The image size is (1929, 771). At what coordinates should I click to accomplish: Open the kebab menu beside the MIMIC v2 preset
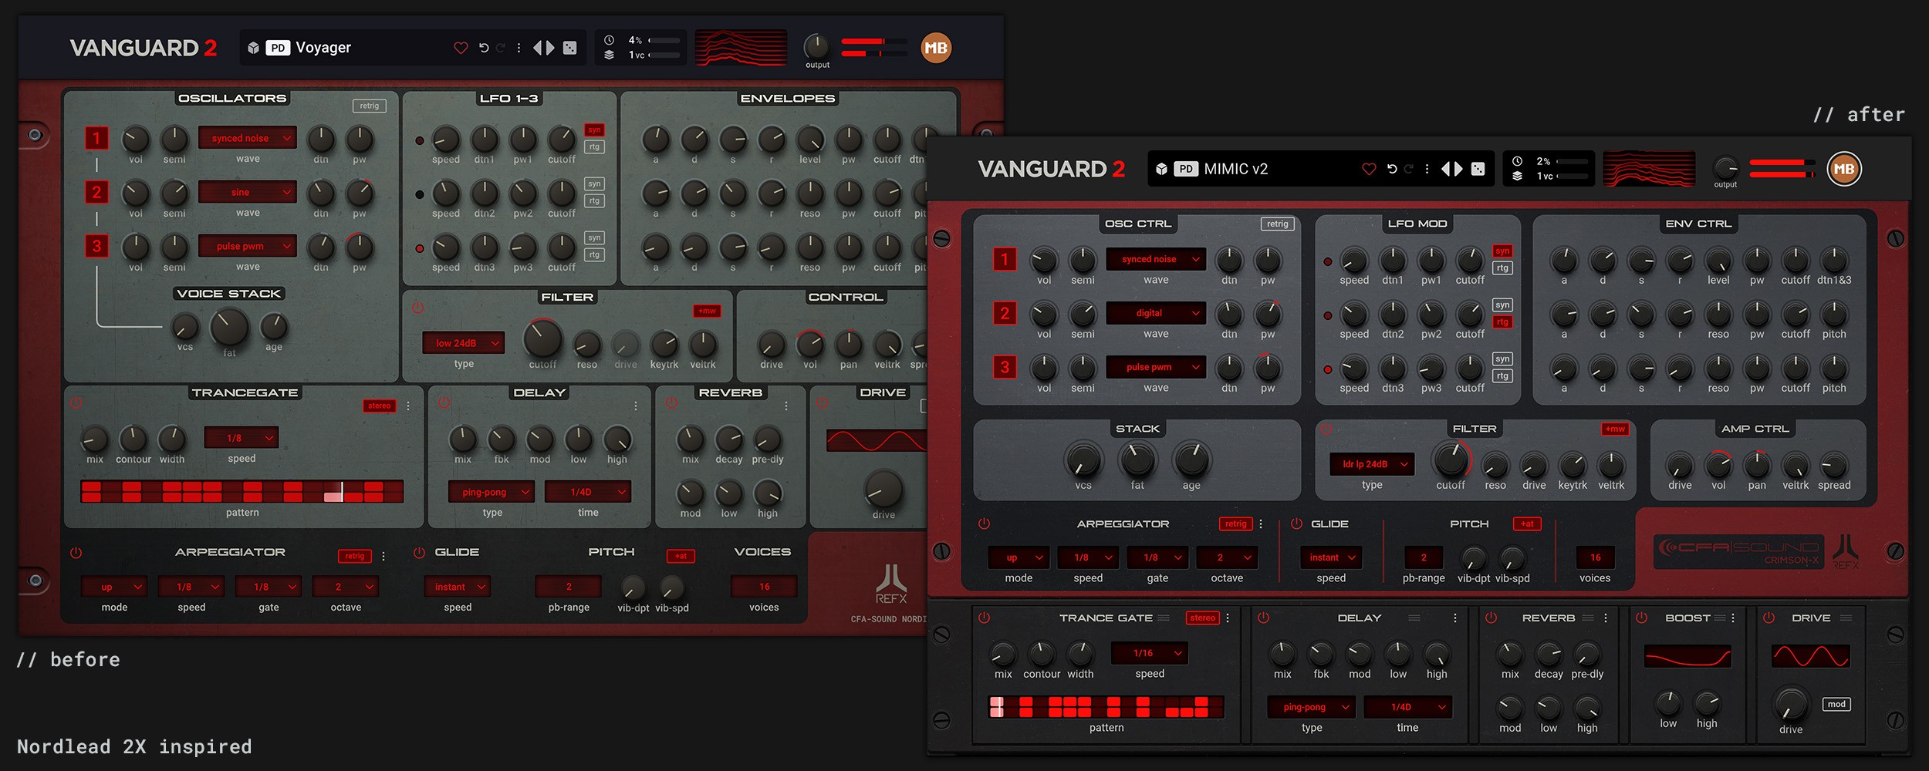pos(1427,169)
